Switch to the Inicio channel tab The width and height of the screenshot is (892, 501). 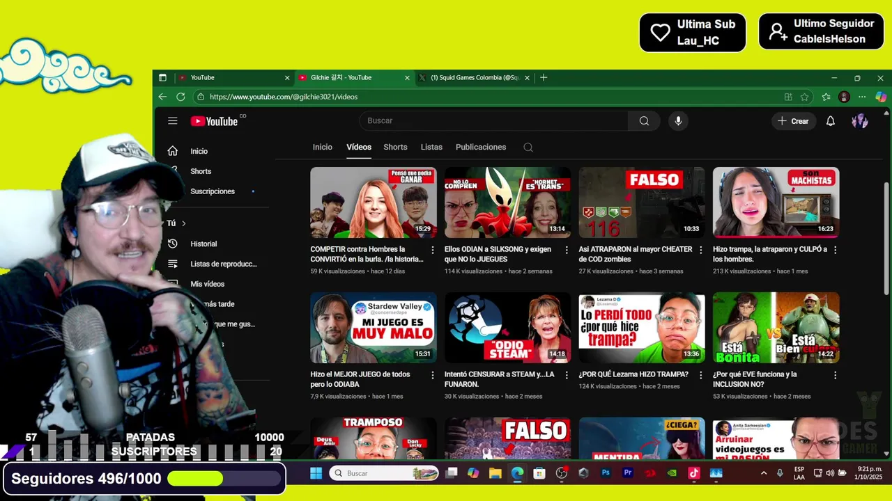tap(322, 147)
